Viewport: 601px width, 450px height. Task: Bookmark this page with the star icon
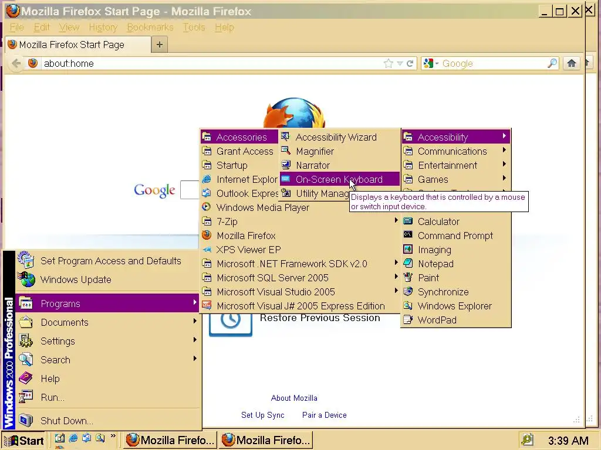[389, 63]
